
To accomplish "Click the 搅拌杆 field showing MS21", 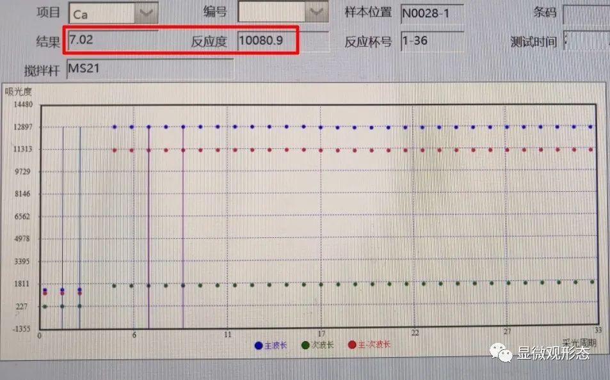I will (150, 69).
